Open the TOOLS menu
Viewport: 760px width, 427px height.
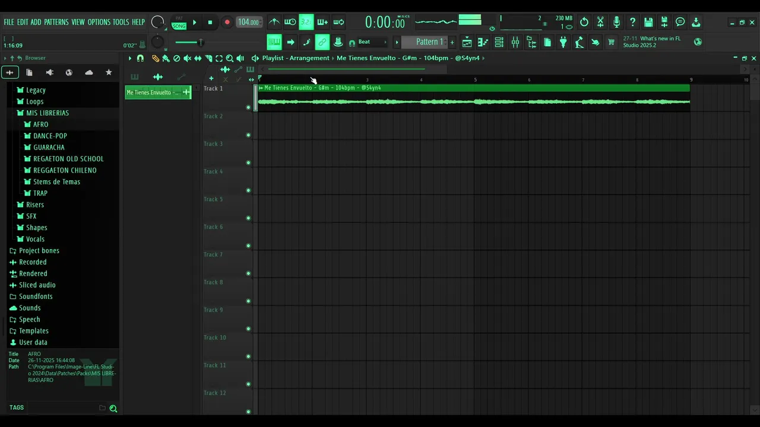tap(121, 22)
